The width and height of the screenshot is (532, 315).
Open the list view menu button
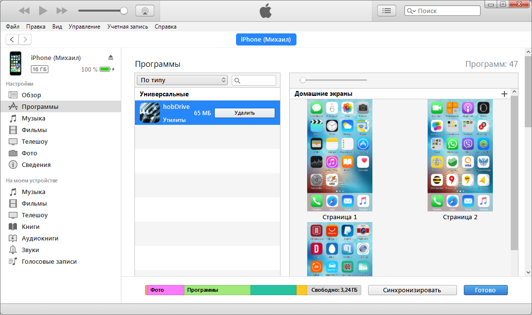(386, 11)
